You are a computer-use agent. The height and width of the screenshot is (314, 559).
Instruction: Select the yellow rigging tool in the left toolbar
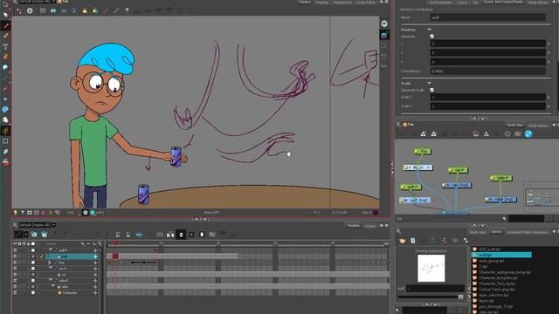[6, 131]
